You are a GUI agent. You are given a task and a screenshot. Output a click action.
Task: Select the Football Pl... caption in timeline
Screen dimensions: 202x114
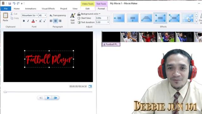coord(111,44)
